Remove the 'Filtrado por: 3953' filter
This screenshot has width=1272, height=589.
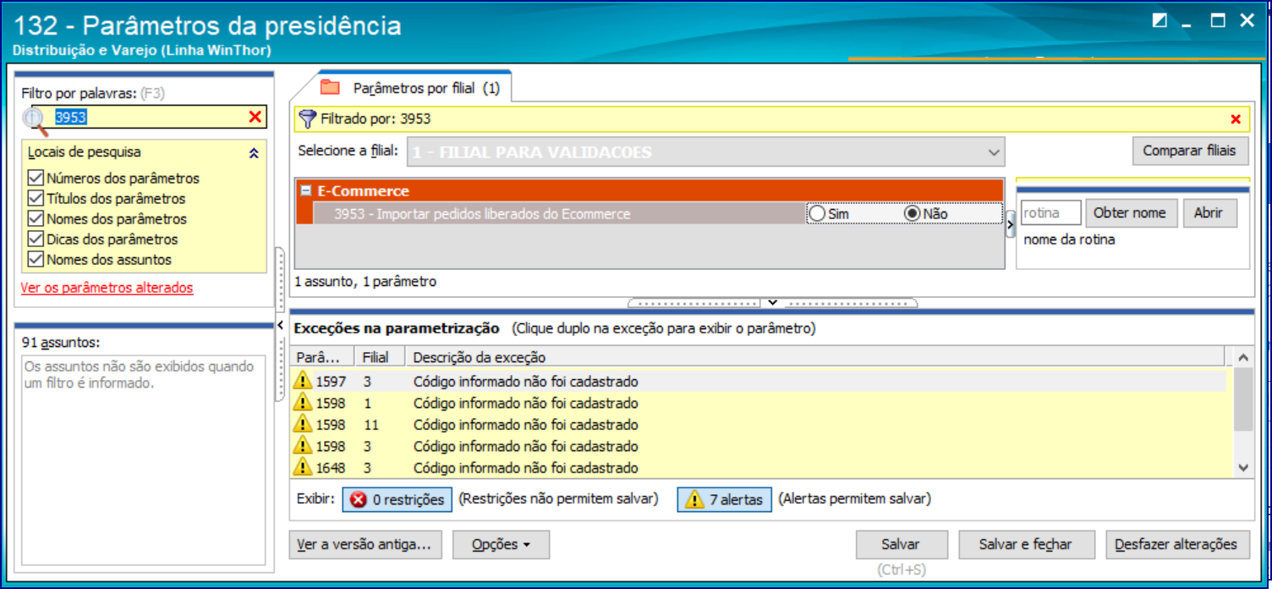point(1236,119)
